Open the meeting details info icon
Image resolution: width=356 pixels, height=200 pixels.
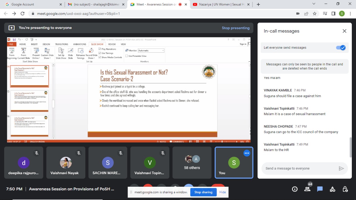coord(295,189)
